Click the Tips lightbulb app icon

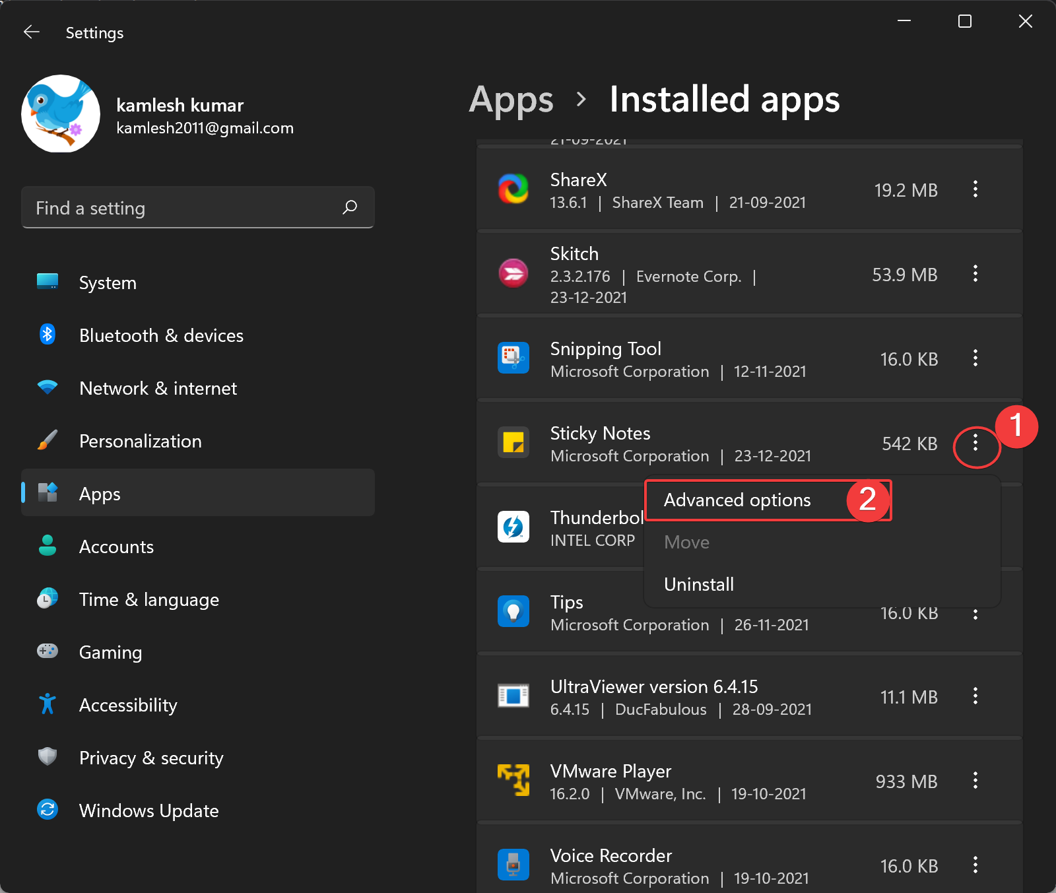[513, 611]
